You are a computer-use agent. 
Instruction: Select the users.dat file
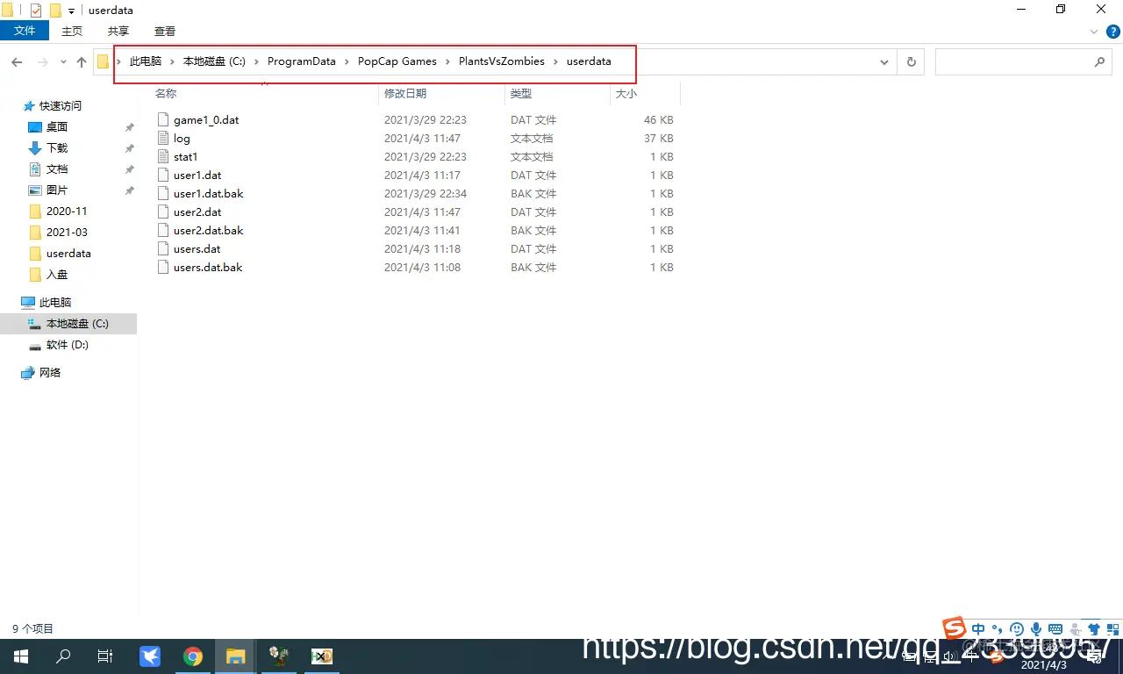pos(197,248)
